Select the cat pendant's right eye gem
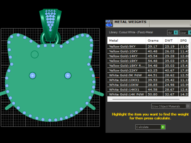Viewport: 191px width, 143px height. point(68,75)
